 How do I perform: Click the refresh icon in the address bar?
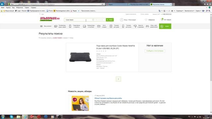[x=104, y=4]
